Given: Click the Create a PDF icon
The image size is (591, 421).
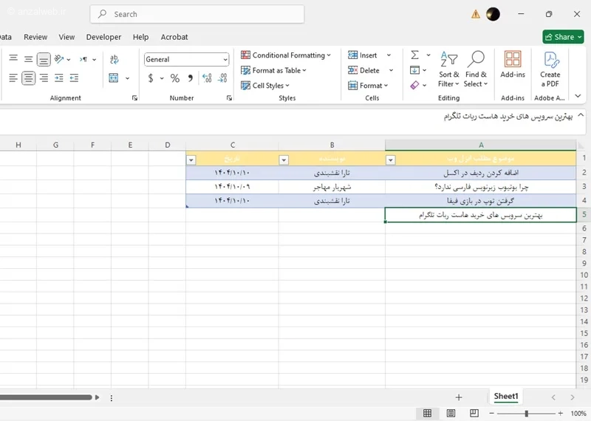Looking at the screenshot, I should click(x=550, y=69).
